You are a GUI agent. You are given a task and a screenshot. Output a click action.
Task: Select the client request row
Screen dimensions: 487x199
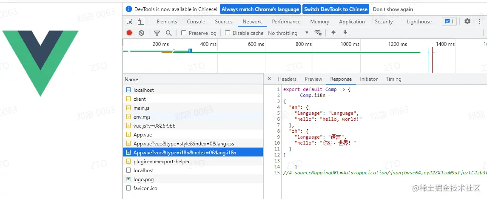[x=193, y=99]
